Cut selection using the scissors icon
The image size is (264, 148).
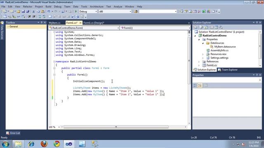[x=33, y=12]
